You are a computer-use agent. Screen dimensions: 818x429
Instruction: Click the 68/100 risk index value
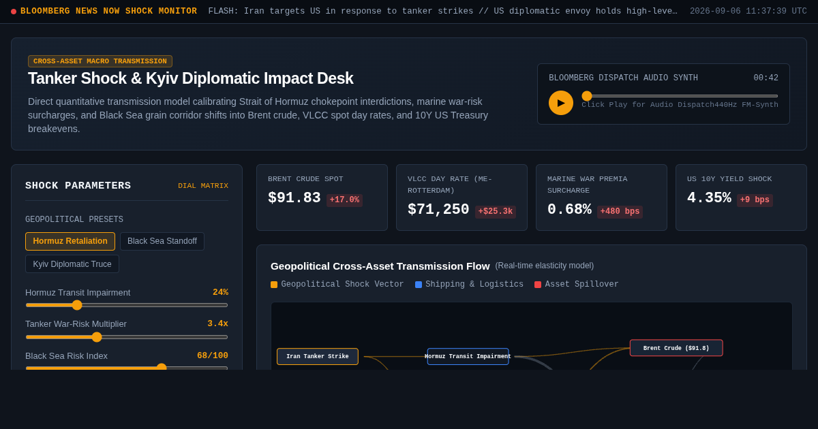[x=213, y=356]
